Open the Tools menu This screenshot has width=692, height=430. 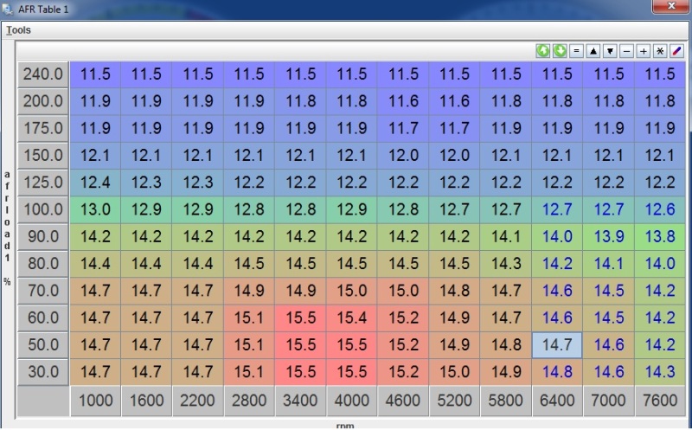tap(18, 30)
